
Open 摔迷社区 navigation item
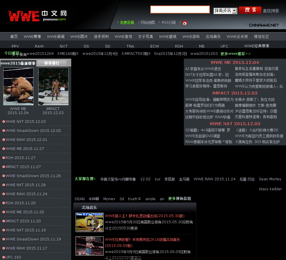tap(261, 37)
